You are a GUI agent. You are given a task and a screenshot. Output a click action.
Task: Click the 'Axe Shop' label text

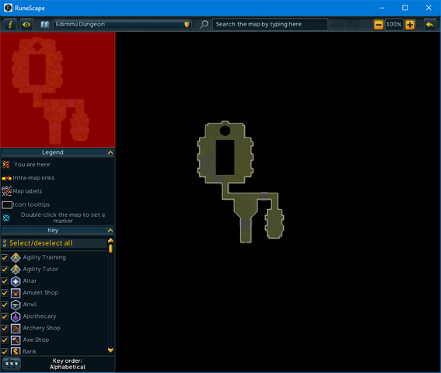(x=36, y=340)
